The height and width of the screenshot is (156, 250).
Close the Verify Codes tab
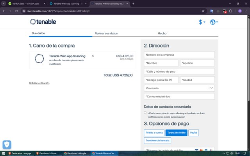click(x=45, y=4)
